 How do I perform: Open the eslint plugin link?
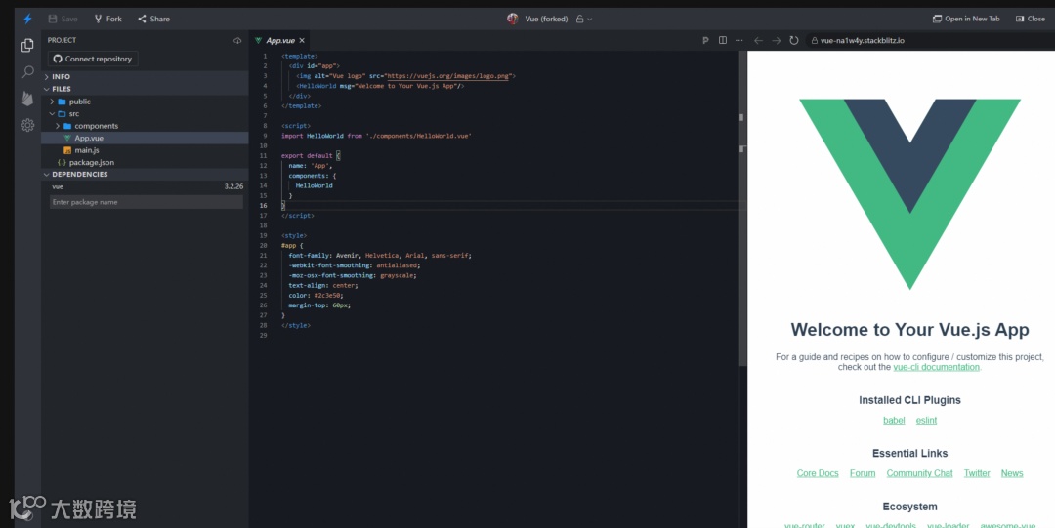[926, 420]
